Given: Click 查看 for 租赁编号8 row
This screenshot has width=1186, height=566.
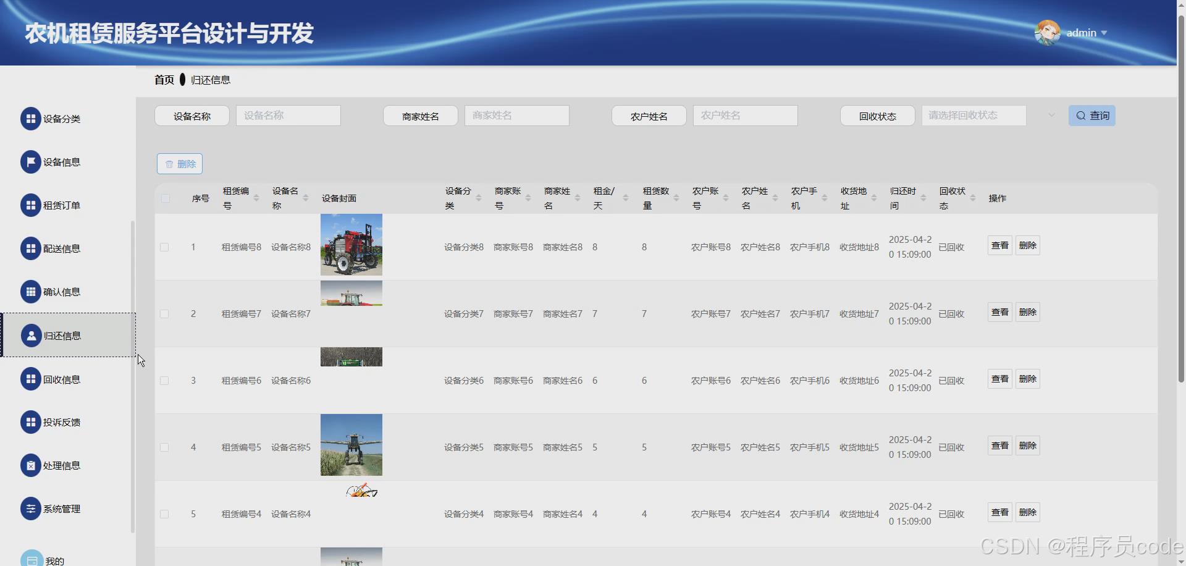Looking at the screenshot, I should 1000,245.
